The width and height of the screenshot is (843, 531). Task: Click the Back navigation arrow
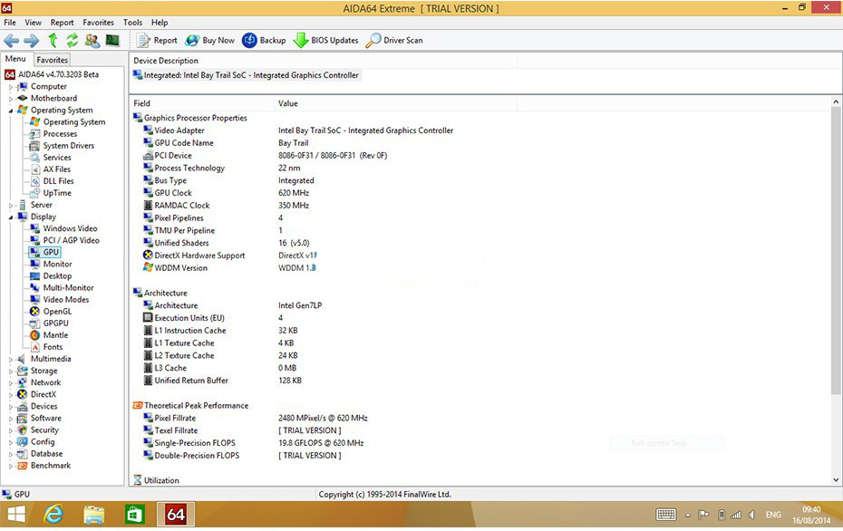11,40
